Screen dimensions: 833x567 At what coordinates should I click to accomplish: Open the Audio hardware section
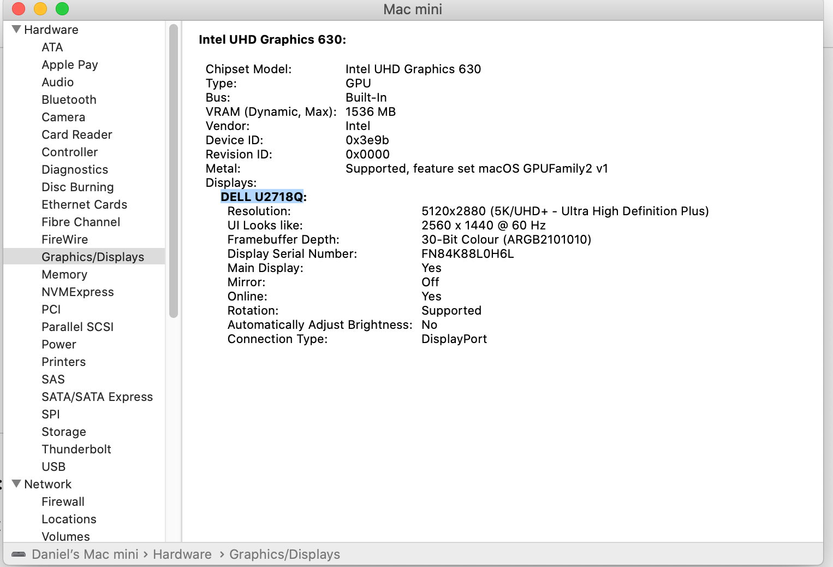point(58,82)
